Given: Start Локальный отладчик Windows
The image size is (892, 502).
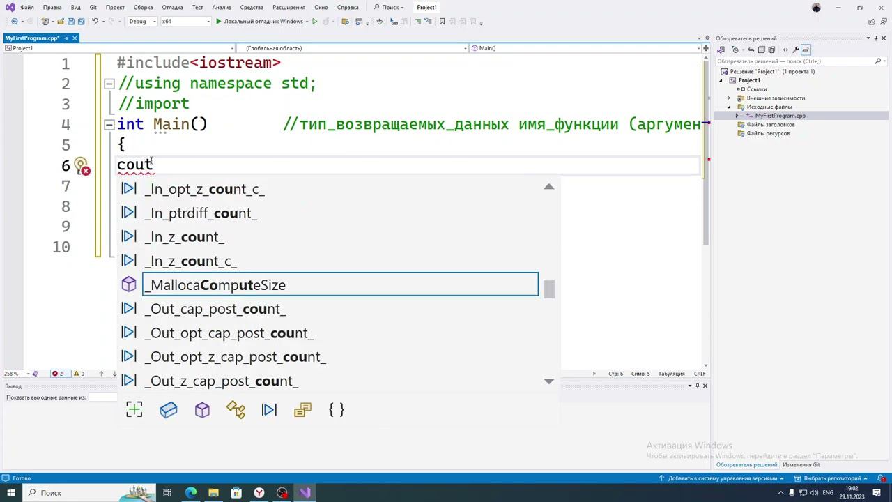Looking at the screenshot, I should (x=259, y=22).
